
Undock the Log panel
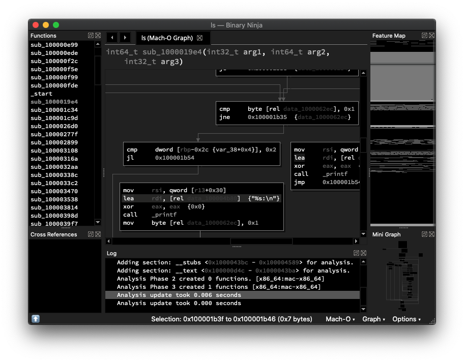[x=356, y=253]
